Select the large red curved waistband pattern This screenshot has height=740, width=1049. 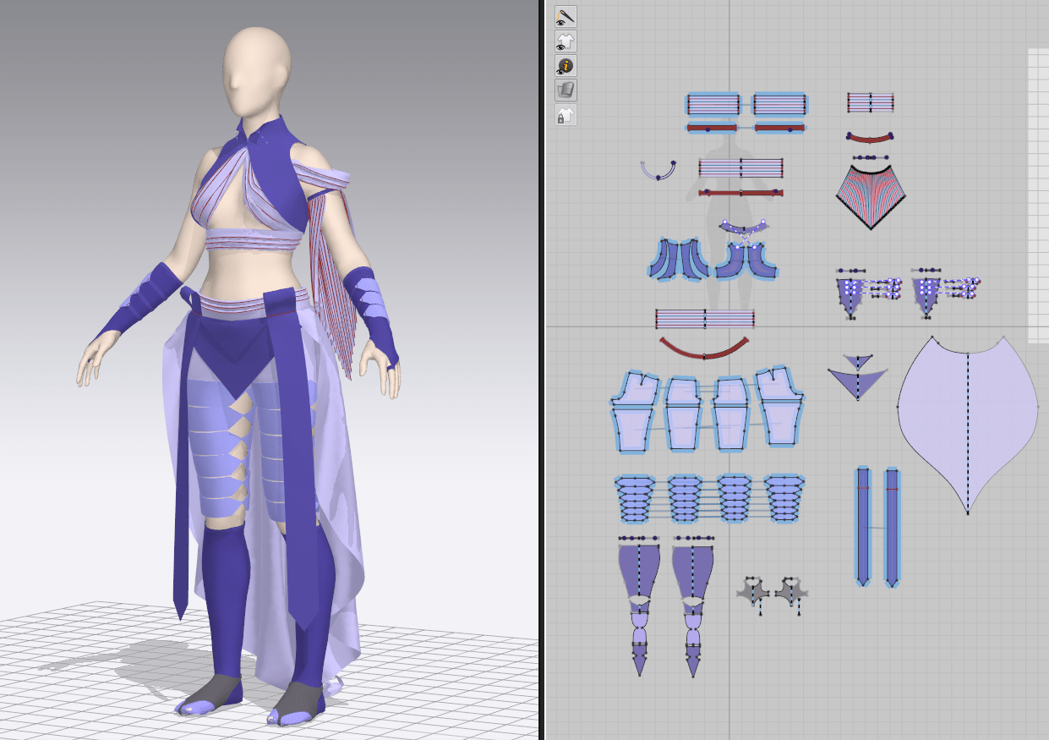704,348
